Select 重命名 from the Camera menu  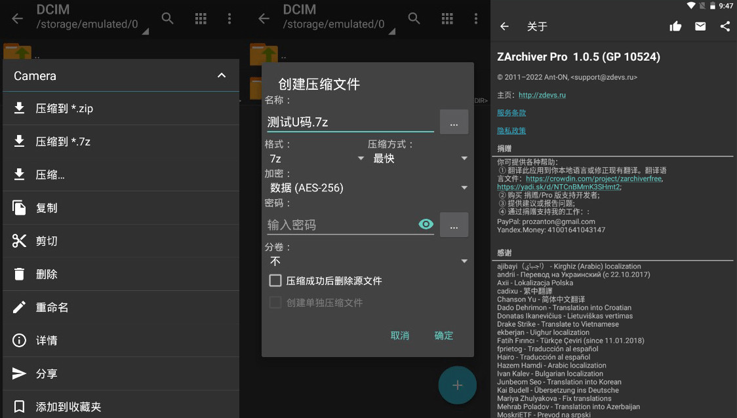[121, 307]
